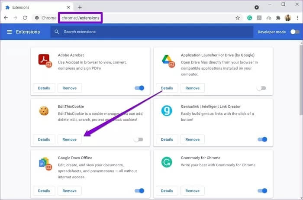This screenshot has height=200, width=303.
Task: Open Details for EditThisCookie
Action: (44, 139)
